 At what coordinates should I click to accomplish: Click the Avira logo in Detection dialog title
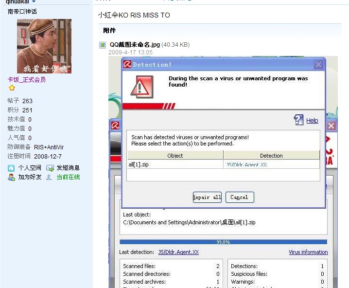(x=127, y=65)
